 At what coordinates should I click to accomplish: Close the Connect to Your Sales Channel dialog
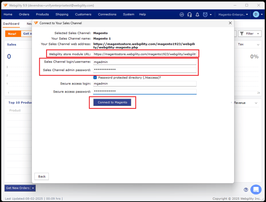(230, 23)
